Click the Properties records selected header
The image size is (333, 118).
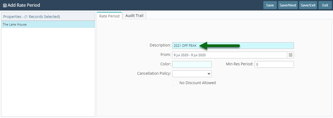point(48,16)
